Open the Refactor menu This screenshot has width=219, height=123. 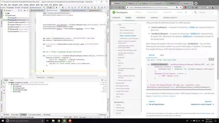point(32,5)
